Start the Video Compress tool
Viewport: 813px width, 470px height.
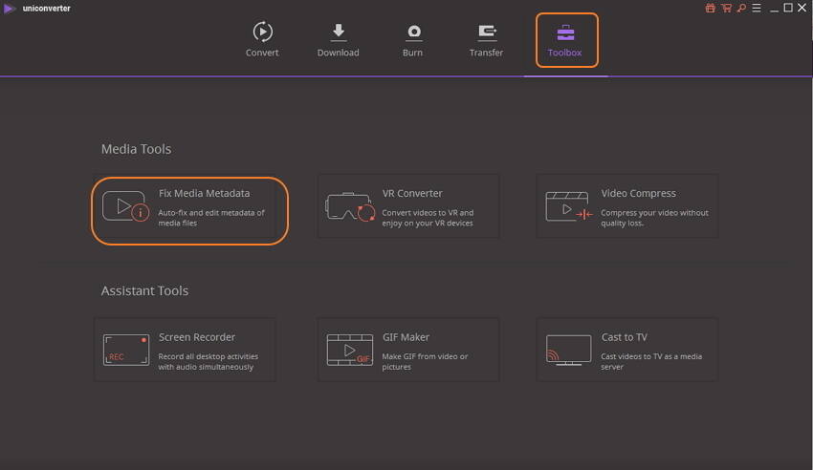(x=627, y=206)
